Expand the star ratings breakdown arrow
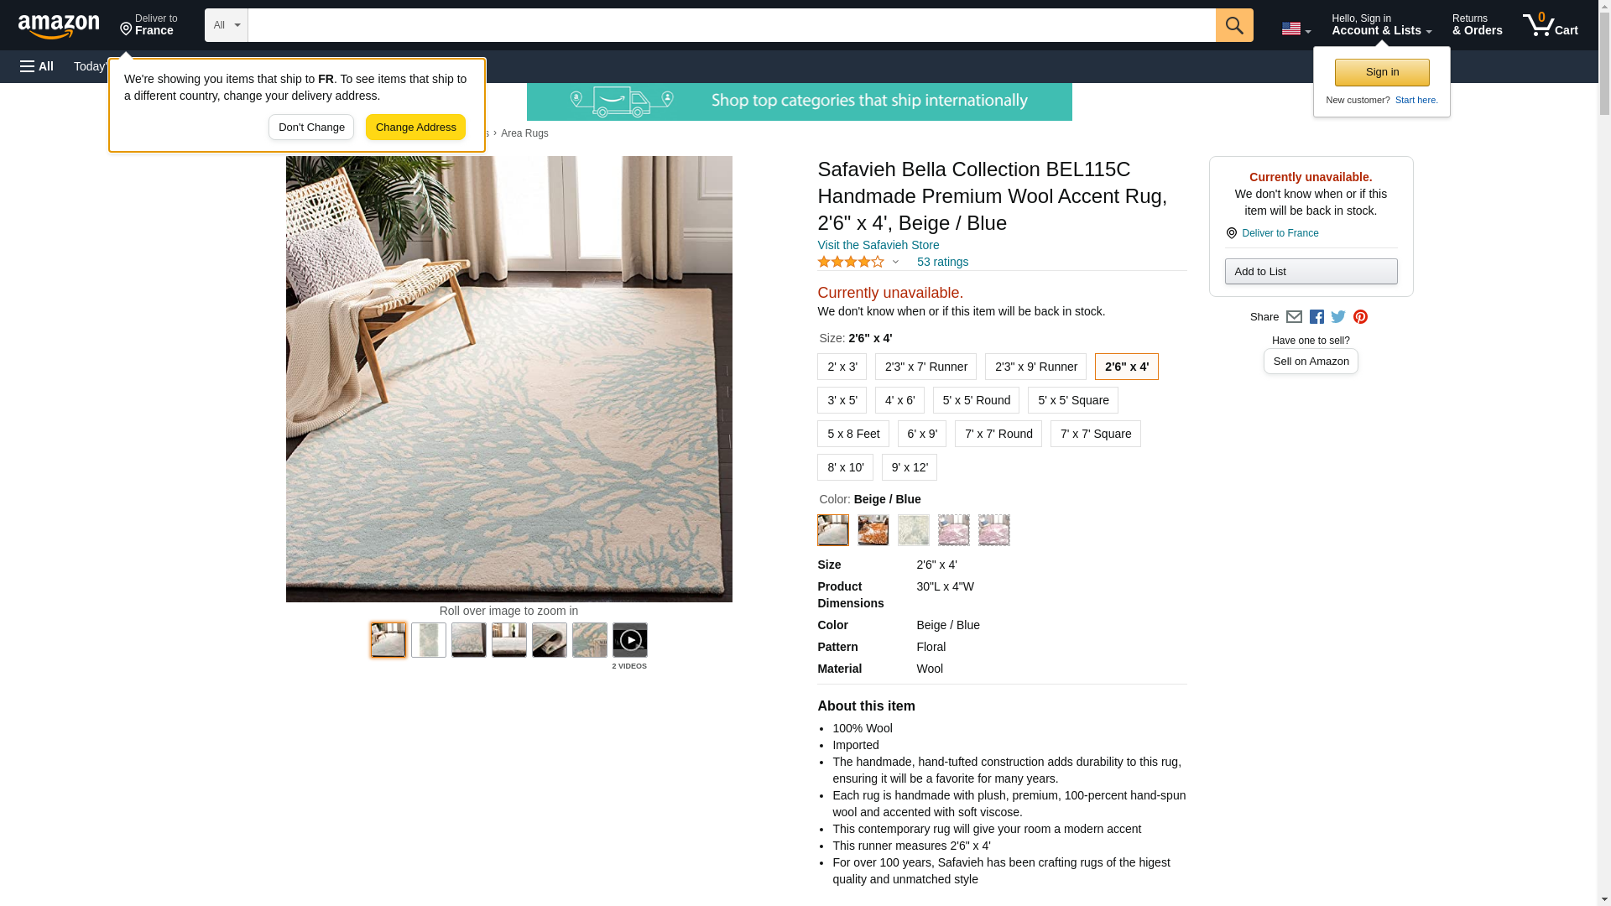The height and width of the screenshot is (906, 1611). (895, 262)
